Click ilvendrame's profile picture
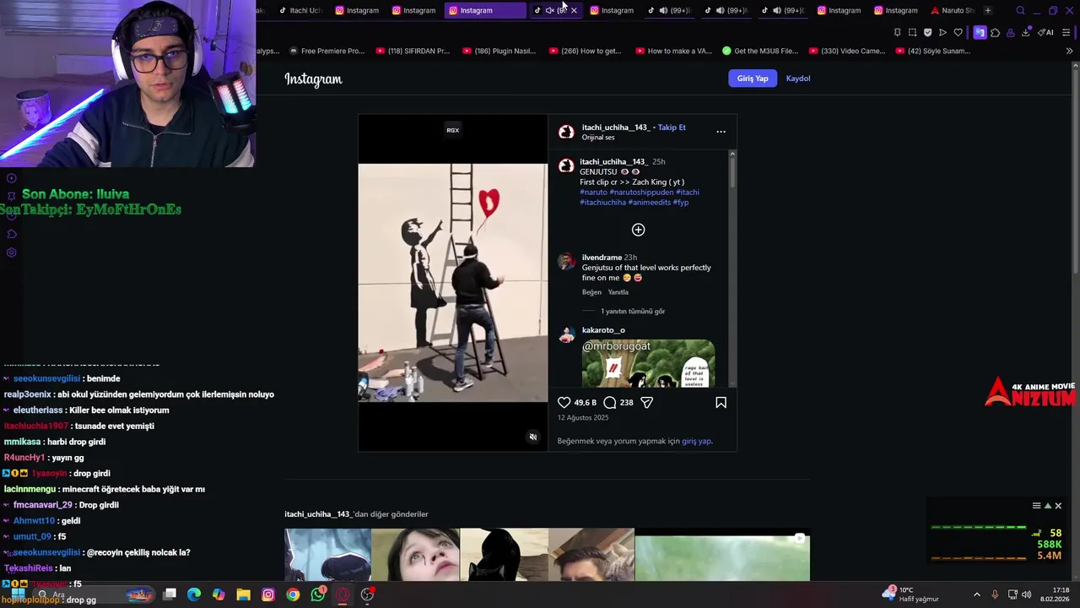 pos(566,261)
